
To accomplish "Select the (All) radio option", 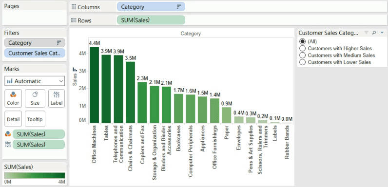I will tap(302, 41).
